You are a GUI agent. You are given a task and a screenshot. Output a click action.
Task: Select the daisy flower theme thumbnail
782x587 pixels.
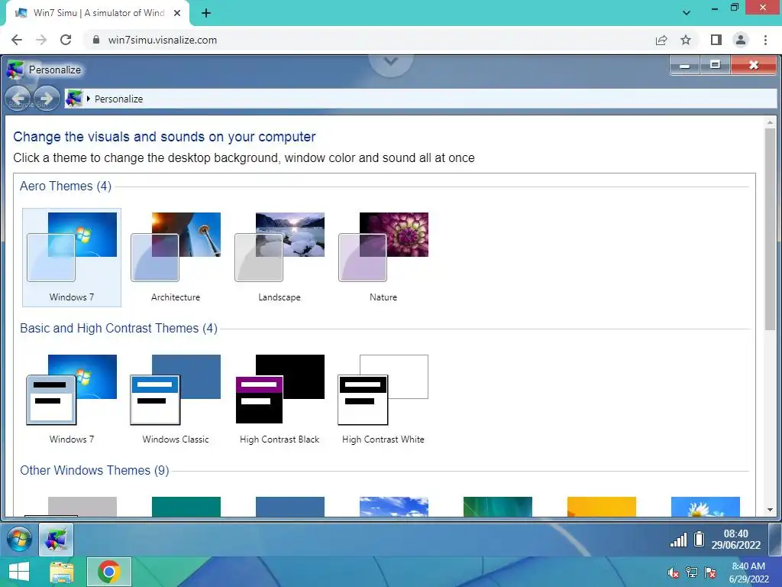point(705,506)
